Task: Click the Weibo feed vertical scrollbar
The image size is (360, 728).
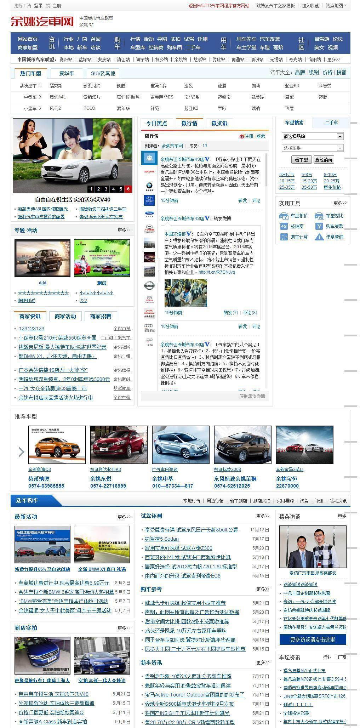Action: [266, 170]
